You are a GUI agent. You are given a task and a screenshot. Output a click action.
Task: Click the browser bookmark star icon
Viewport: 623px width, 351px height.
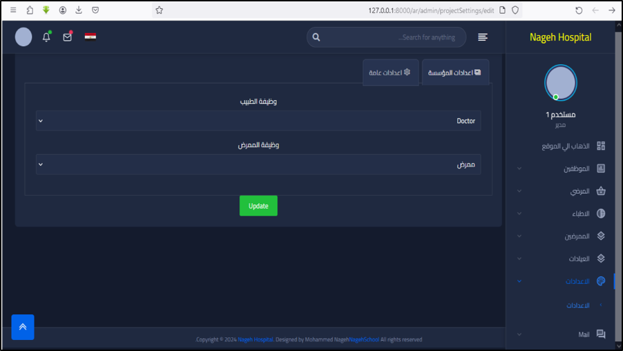pos(159,10)
